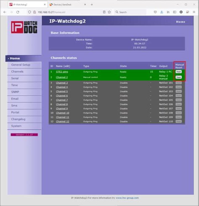
Task: Open the Sms settings page
Action: click(x=25, y=106)
